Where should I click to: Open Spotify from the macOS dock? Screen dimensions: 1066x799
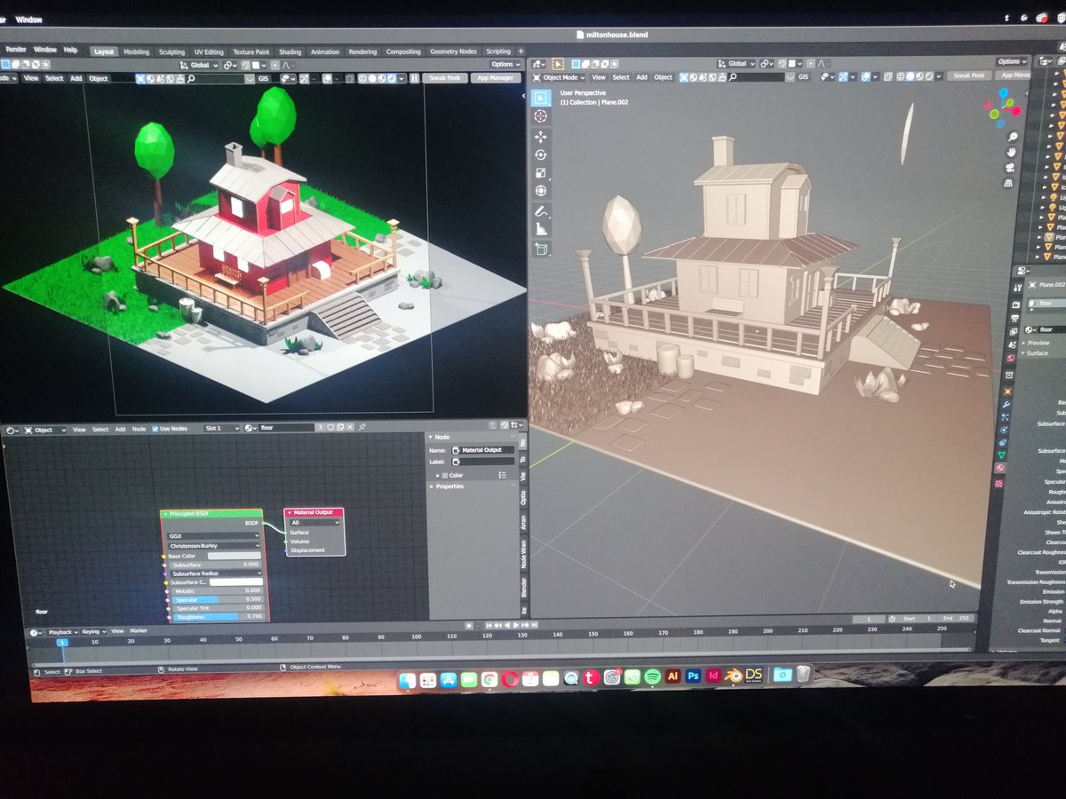pos(653,676)
